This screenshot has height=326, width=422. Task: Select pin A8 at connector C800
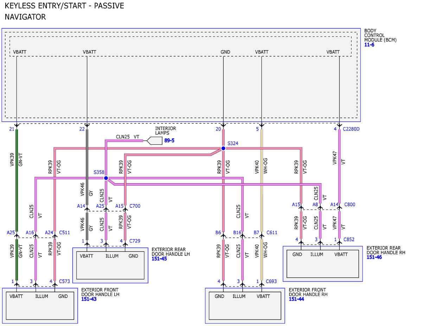pos(315,204)
